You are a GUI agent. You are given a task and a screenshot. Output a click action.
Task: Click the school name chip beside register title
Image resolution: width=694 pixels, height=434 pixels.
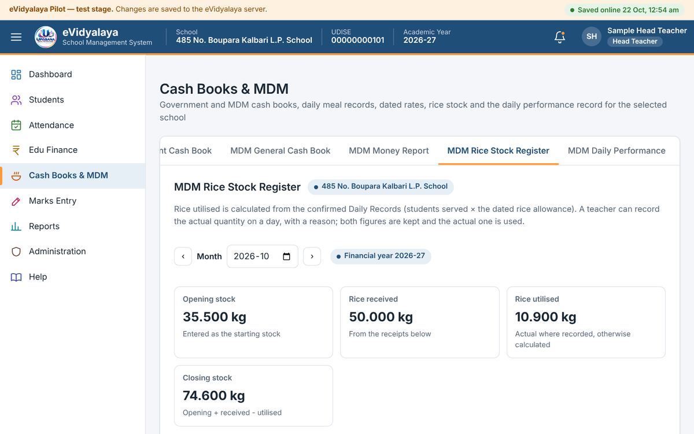click(381, 187)
